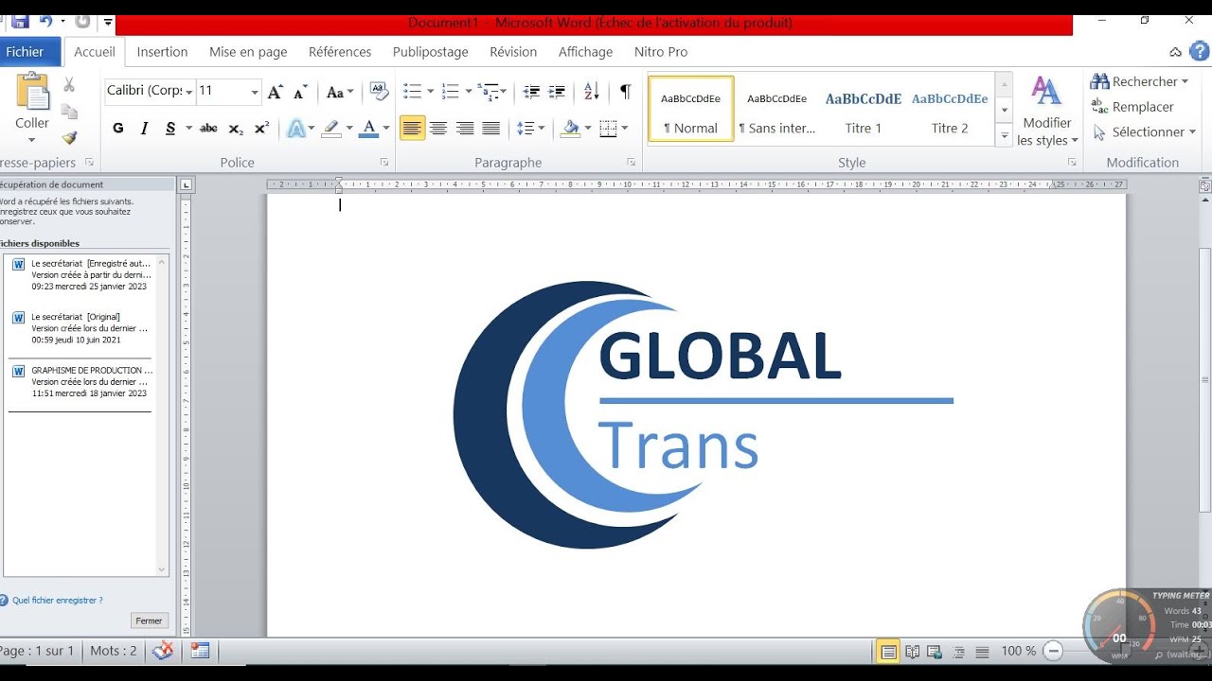Apply subscript formatting
This screenshot has width=1212, height=681.
point(236,129)
